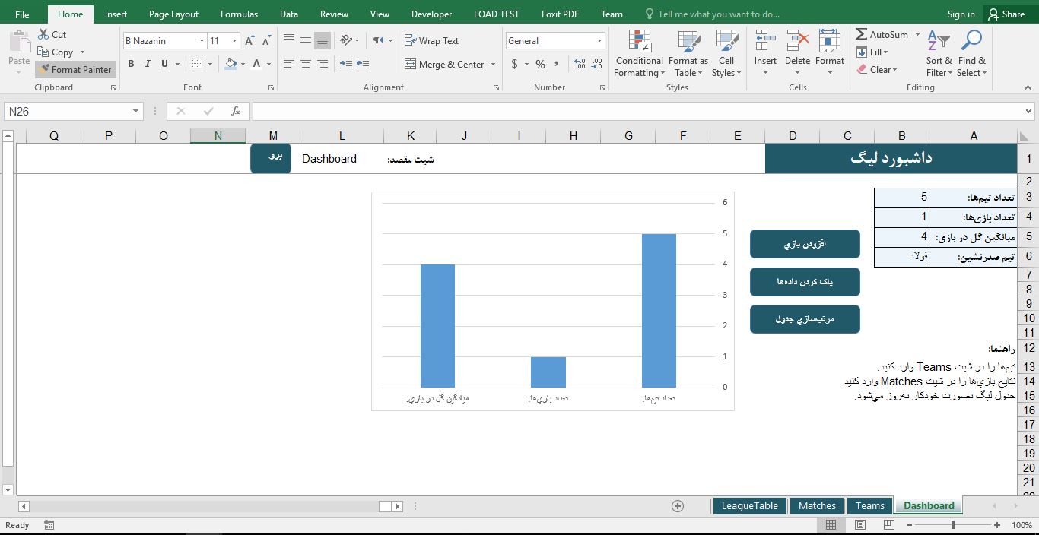Open the General number format dropdown
Viewport: 1039px width, 535px height.
point(599,41)
